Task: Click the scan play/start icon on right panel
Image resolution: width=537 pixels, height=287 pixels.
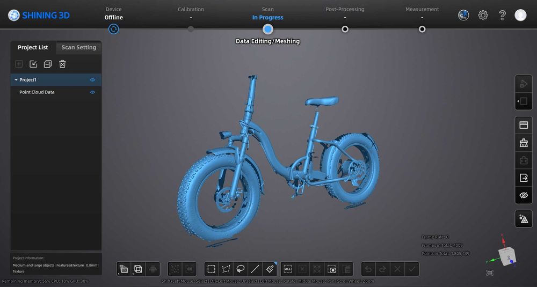Action: [x=524, y=84]
